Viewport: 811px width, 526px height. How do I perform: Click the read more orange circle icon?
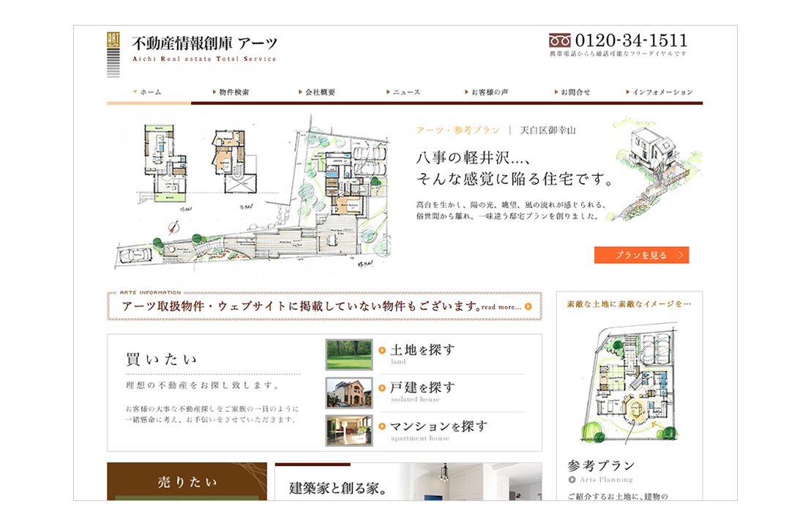[x=528, y=307]
